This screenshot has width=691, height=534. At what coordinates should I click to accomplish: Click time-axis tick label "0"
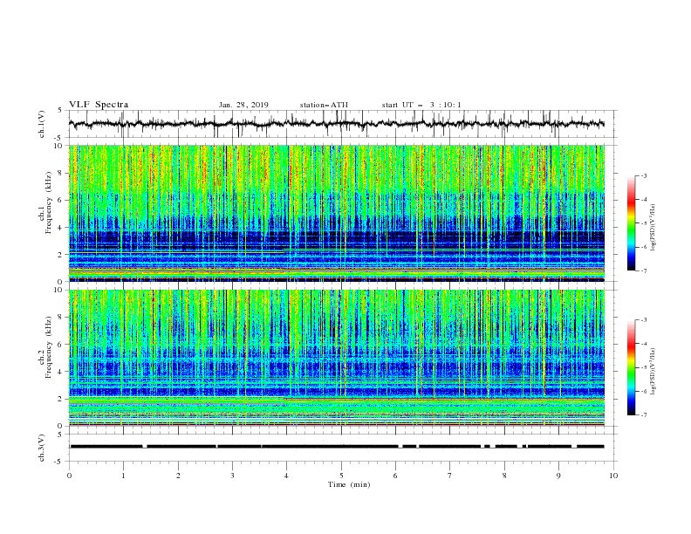[x=69, y=476]
